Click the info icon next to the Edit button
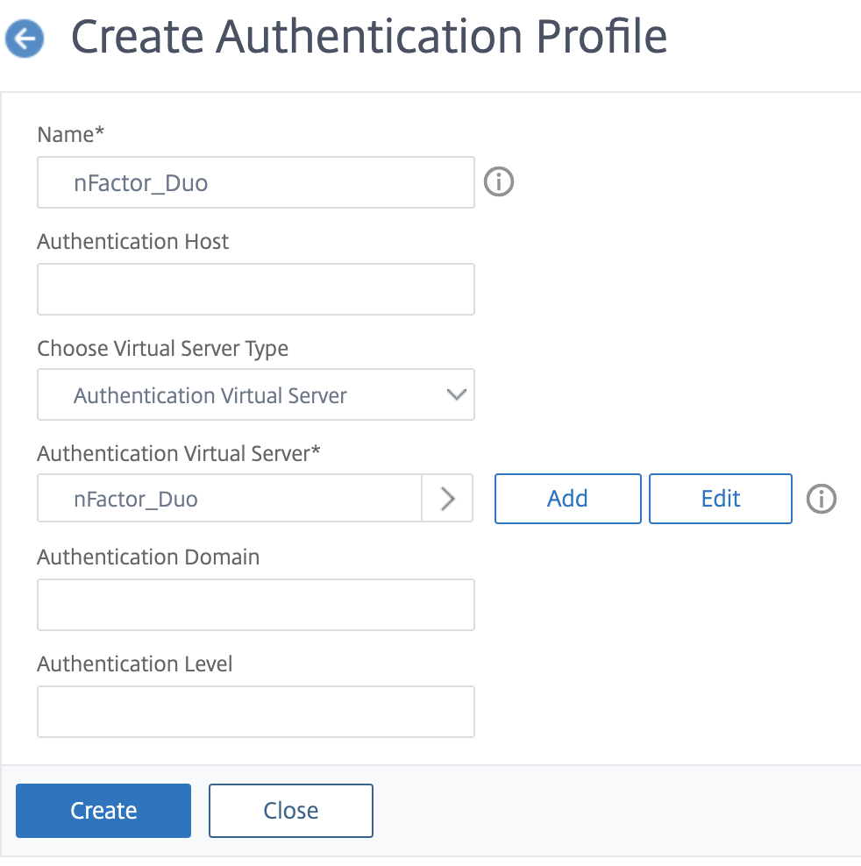The width and height of the screenshot is (861, 866). (822, 499)
